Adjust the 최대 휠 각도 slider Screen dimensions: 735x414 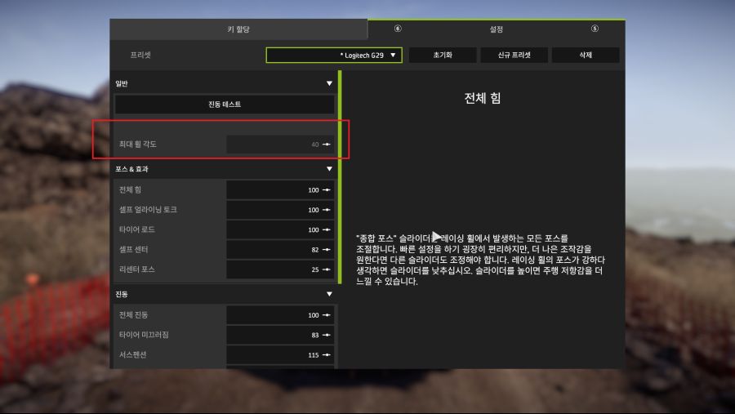coord(280,145)
